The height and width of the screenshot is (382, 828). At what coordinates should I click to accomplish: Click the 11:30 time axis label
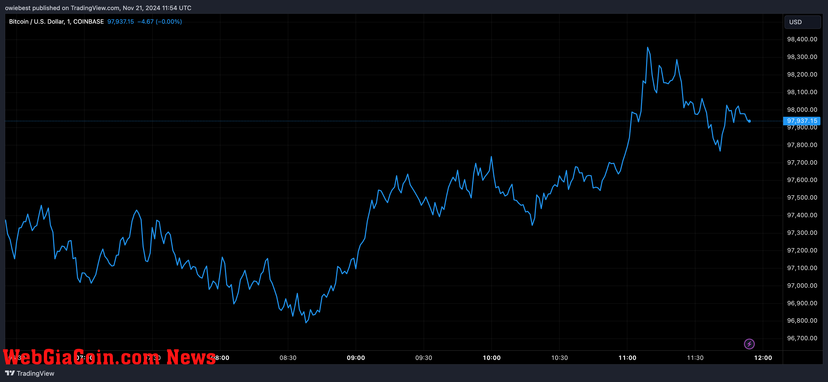[695, 358]
